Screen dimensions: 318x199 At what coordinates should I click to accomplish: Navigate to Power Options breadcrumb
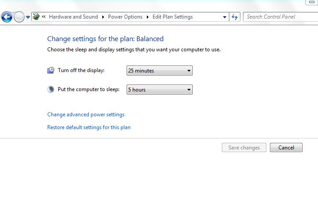point(126,17)
